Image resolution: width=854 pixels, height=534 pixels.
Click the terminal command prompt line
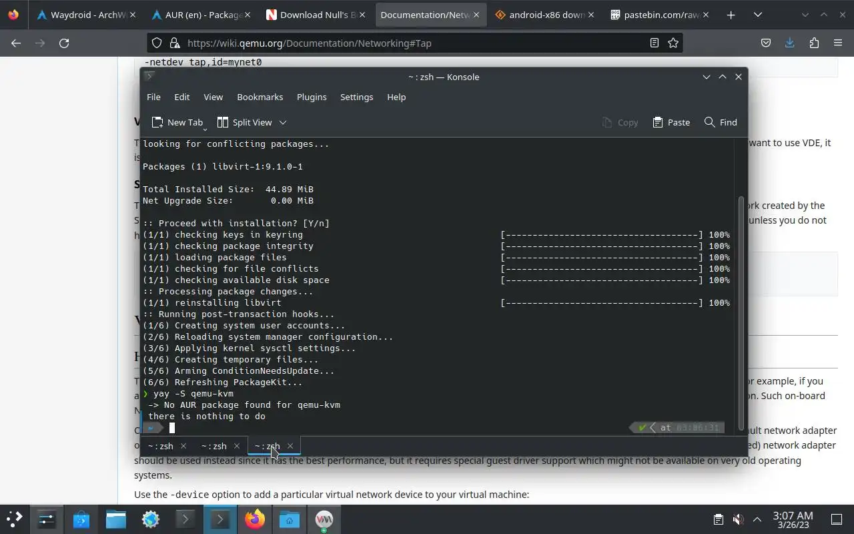[434, 428]
